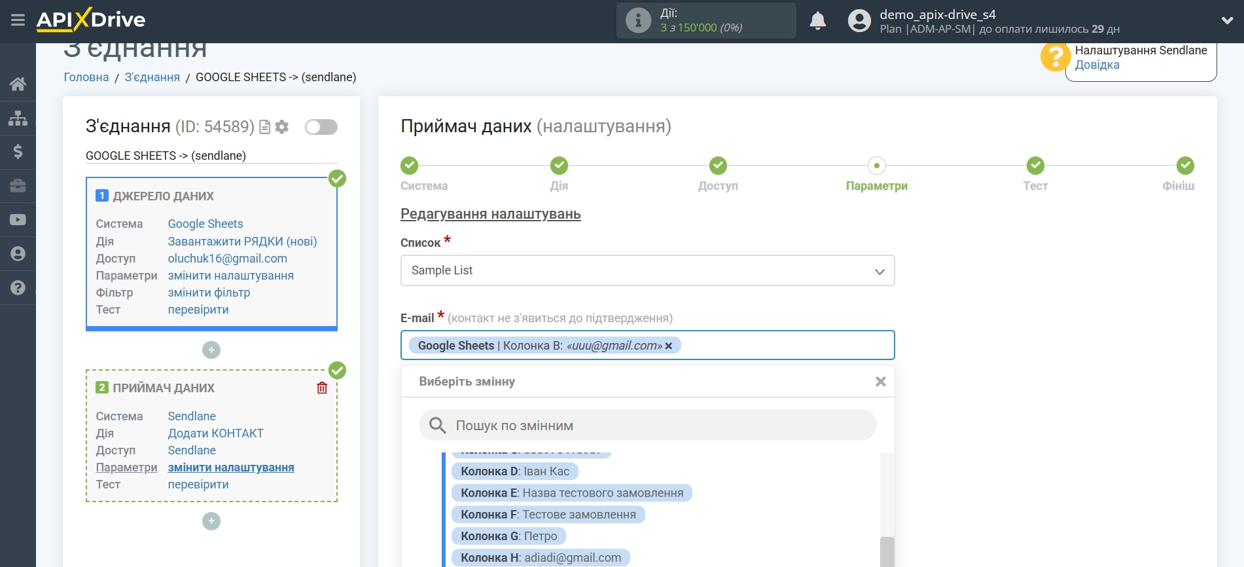Go to Дія wizard step
The width and height of the screenshot is (1244, 567).
pyautogui.click(x=559, y=166)
